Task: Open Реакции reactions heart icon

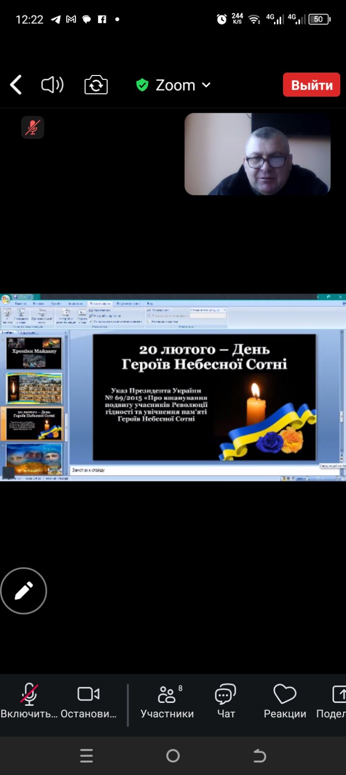Action: coord(285,701)
